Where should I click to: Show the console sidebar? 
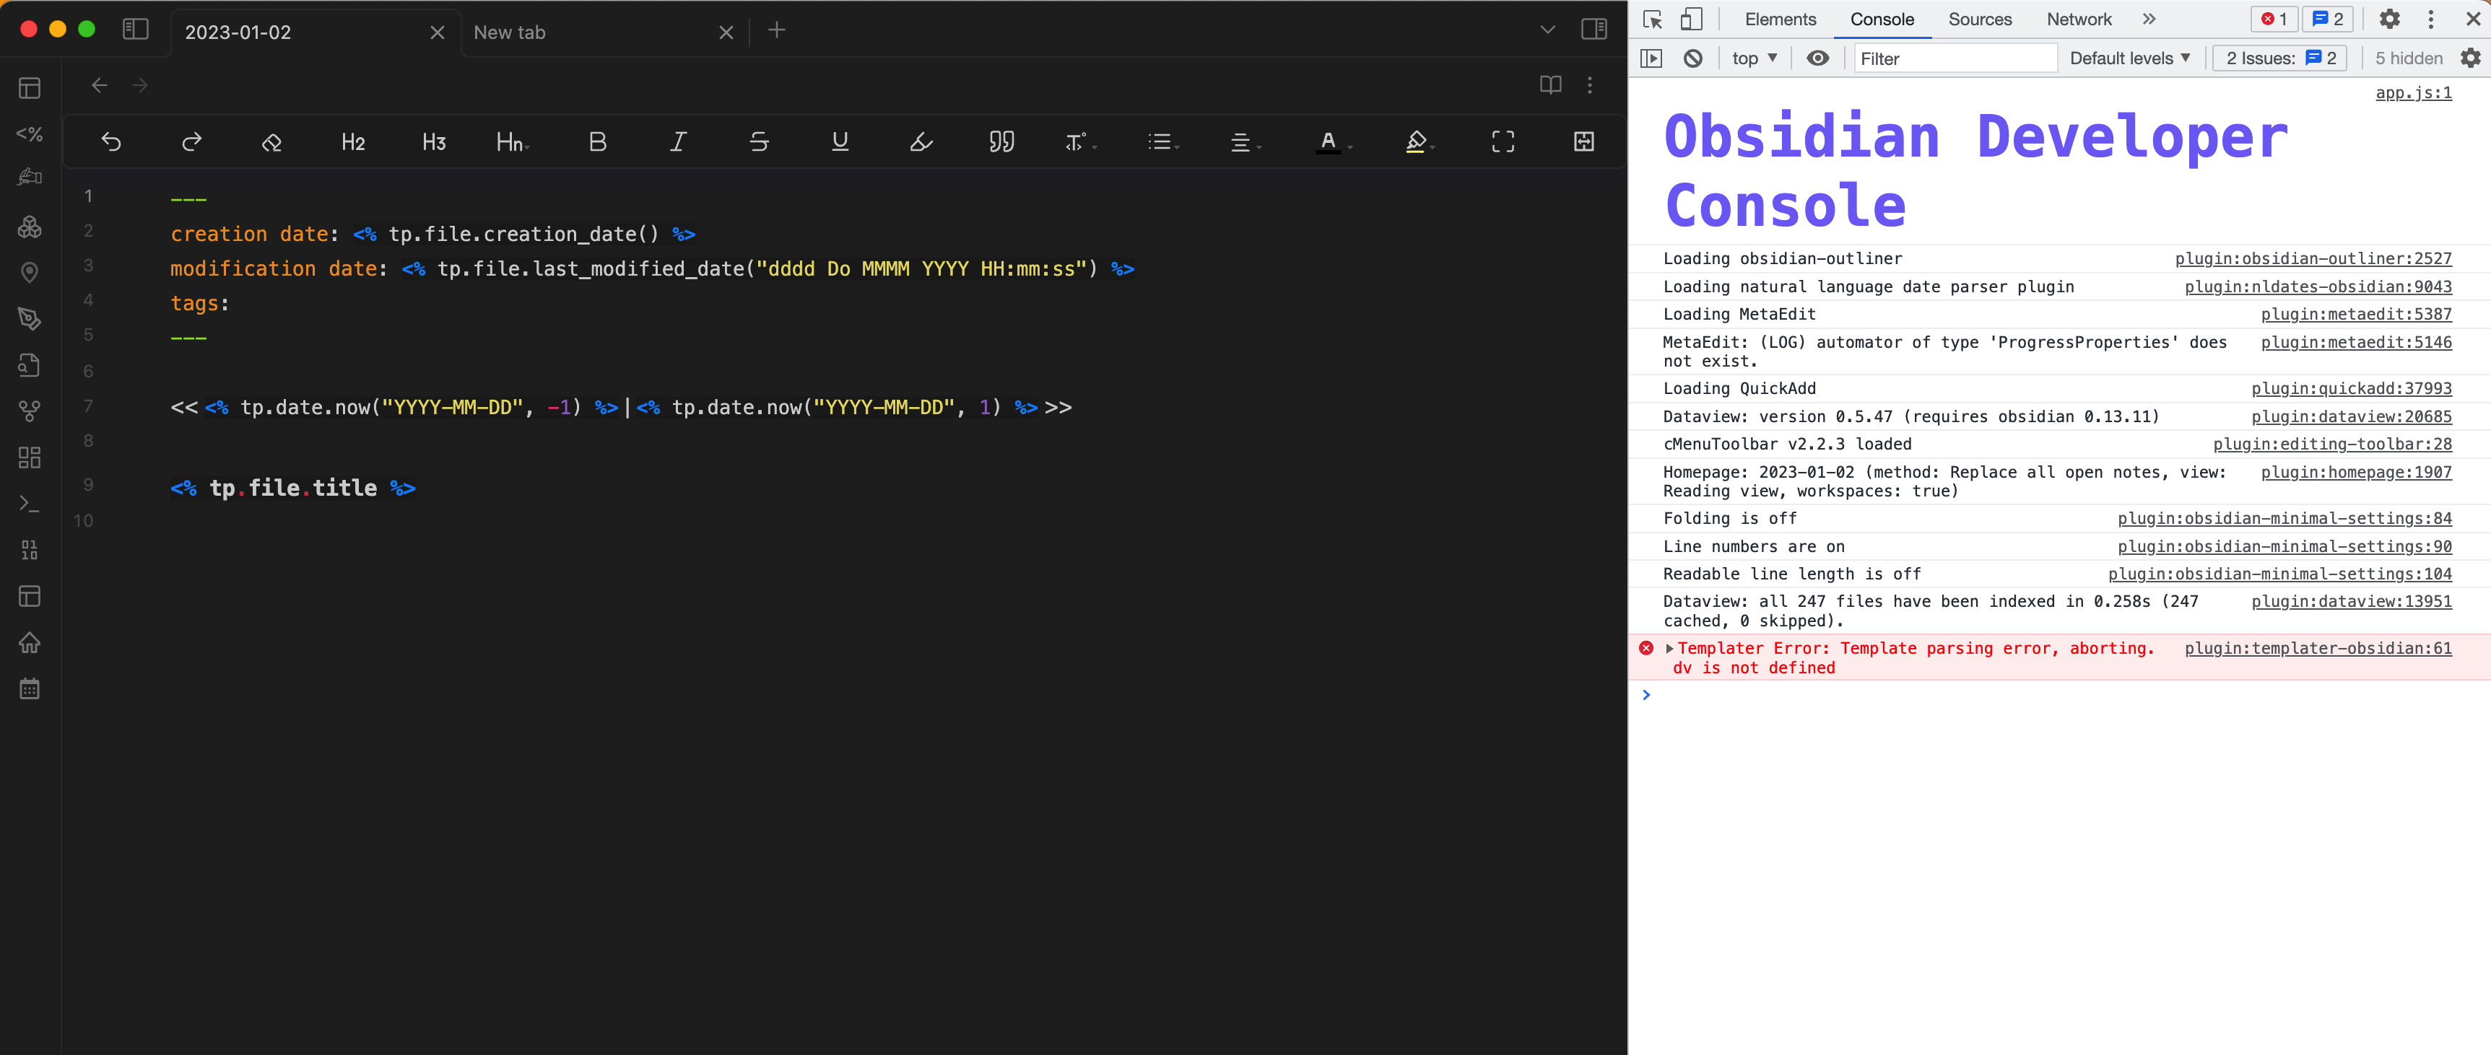[1652, 58]
